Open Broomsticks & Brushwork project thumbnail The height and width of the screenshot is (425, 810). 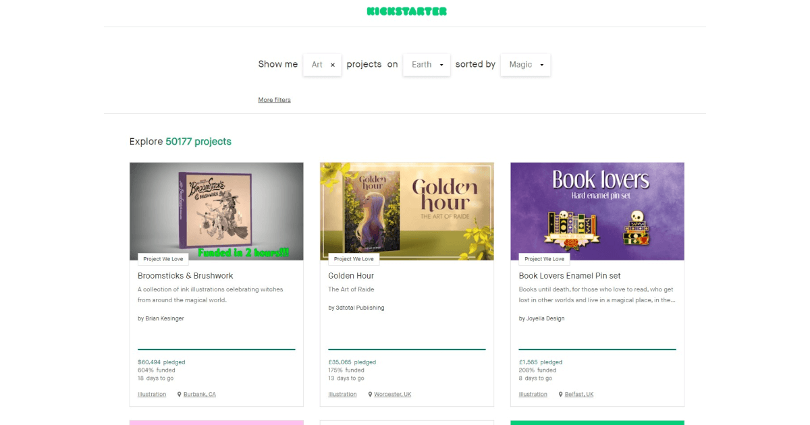coord(217,211)
